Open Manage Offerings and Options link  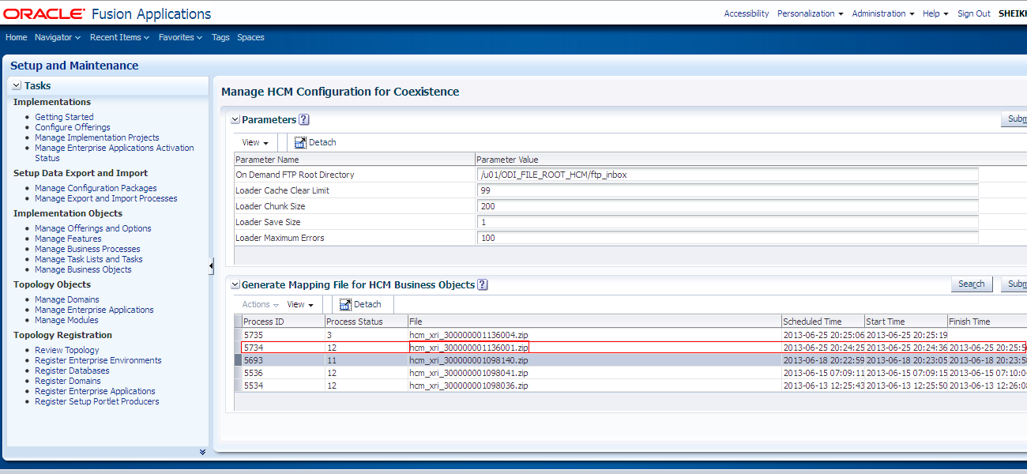[93, 228]
